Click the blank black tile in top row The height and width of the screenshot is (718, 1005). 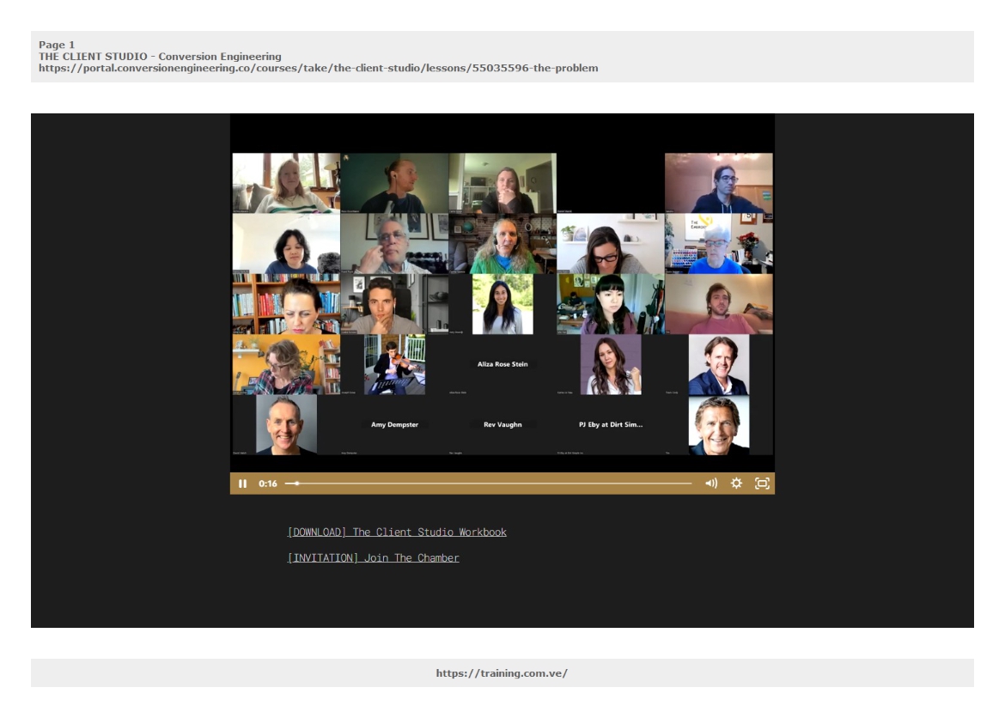[611, 183]
